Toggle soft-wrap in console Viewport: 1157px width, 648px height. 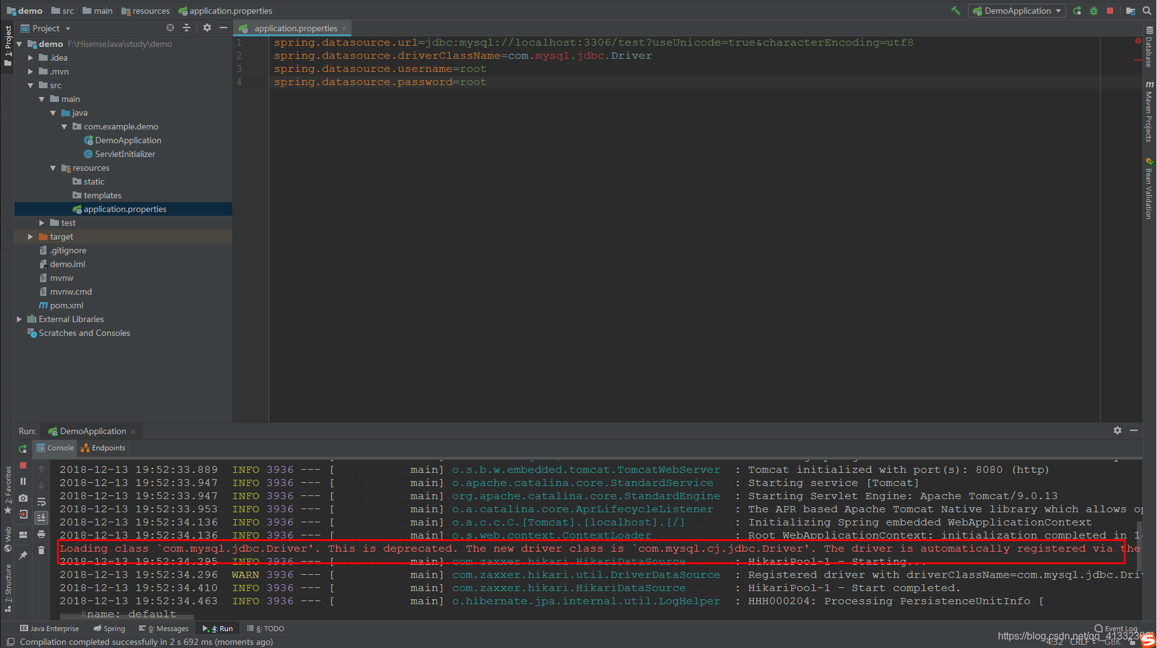pos(41,502)
